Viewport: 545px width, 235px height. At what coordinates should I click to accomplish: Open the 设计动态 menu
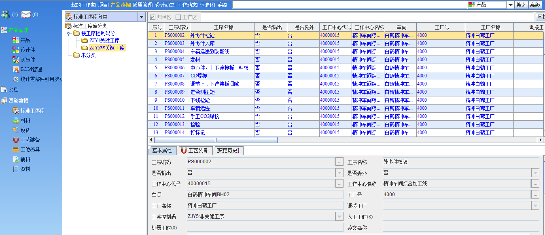pos(165,5)
